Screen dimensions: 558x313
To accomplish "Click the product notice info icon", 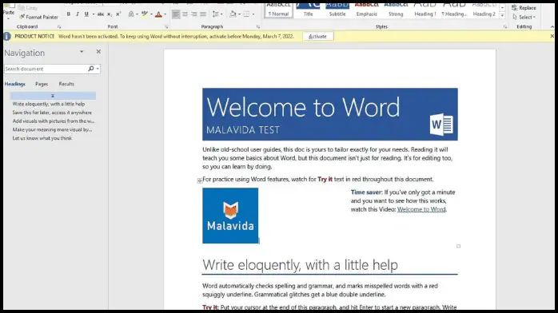I will click(7, 36).
